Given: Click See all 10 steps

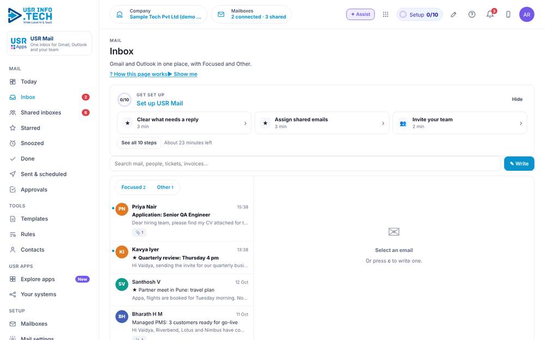Looking at the screenshot, I should pos(139,143).
